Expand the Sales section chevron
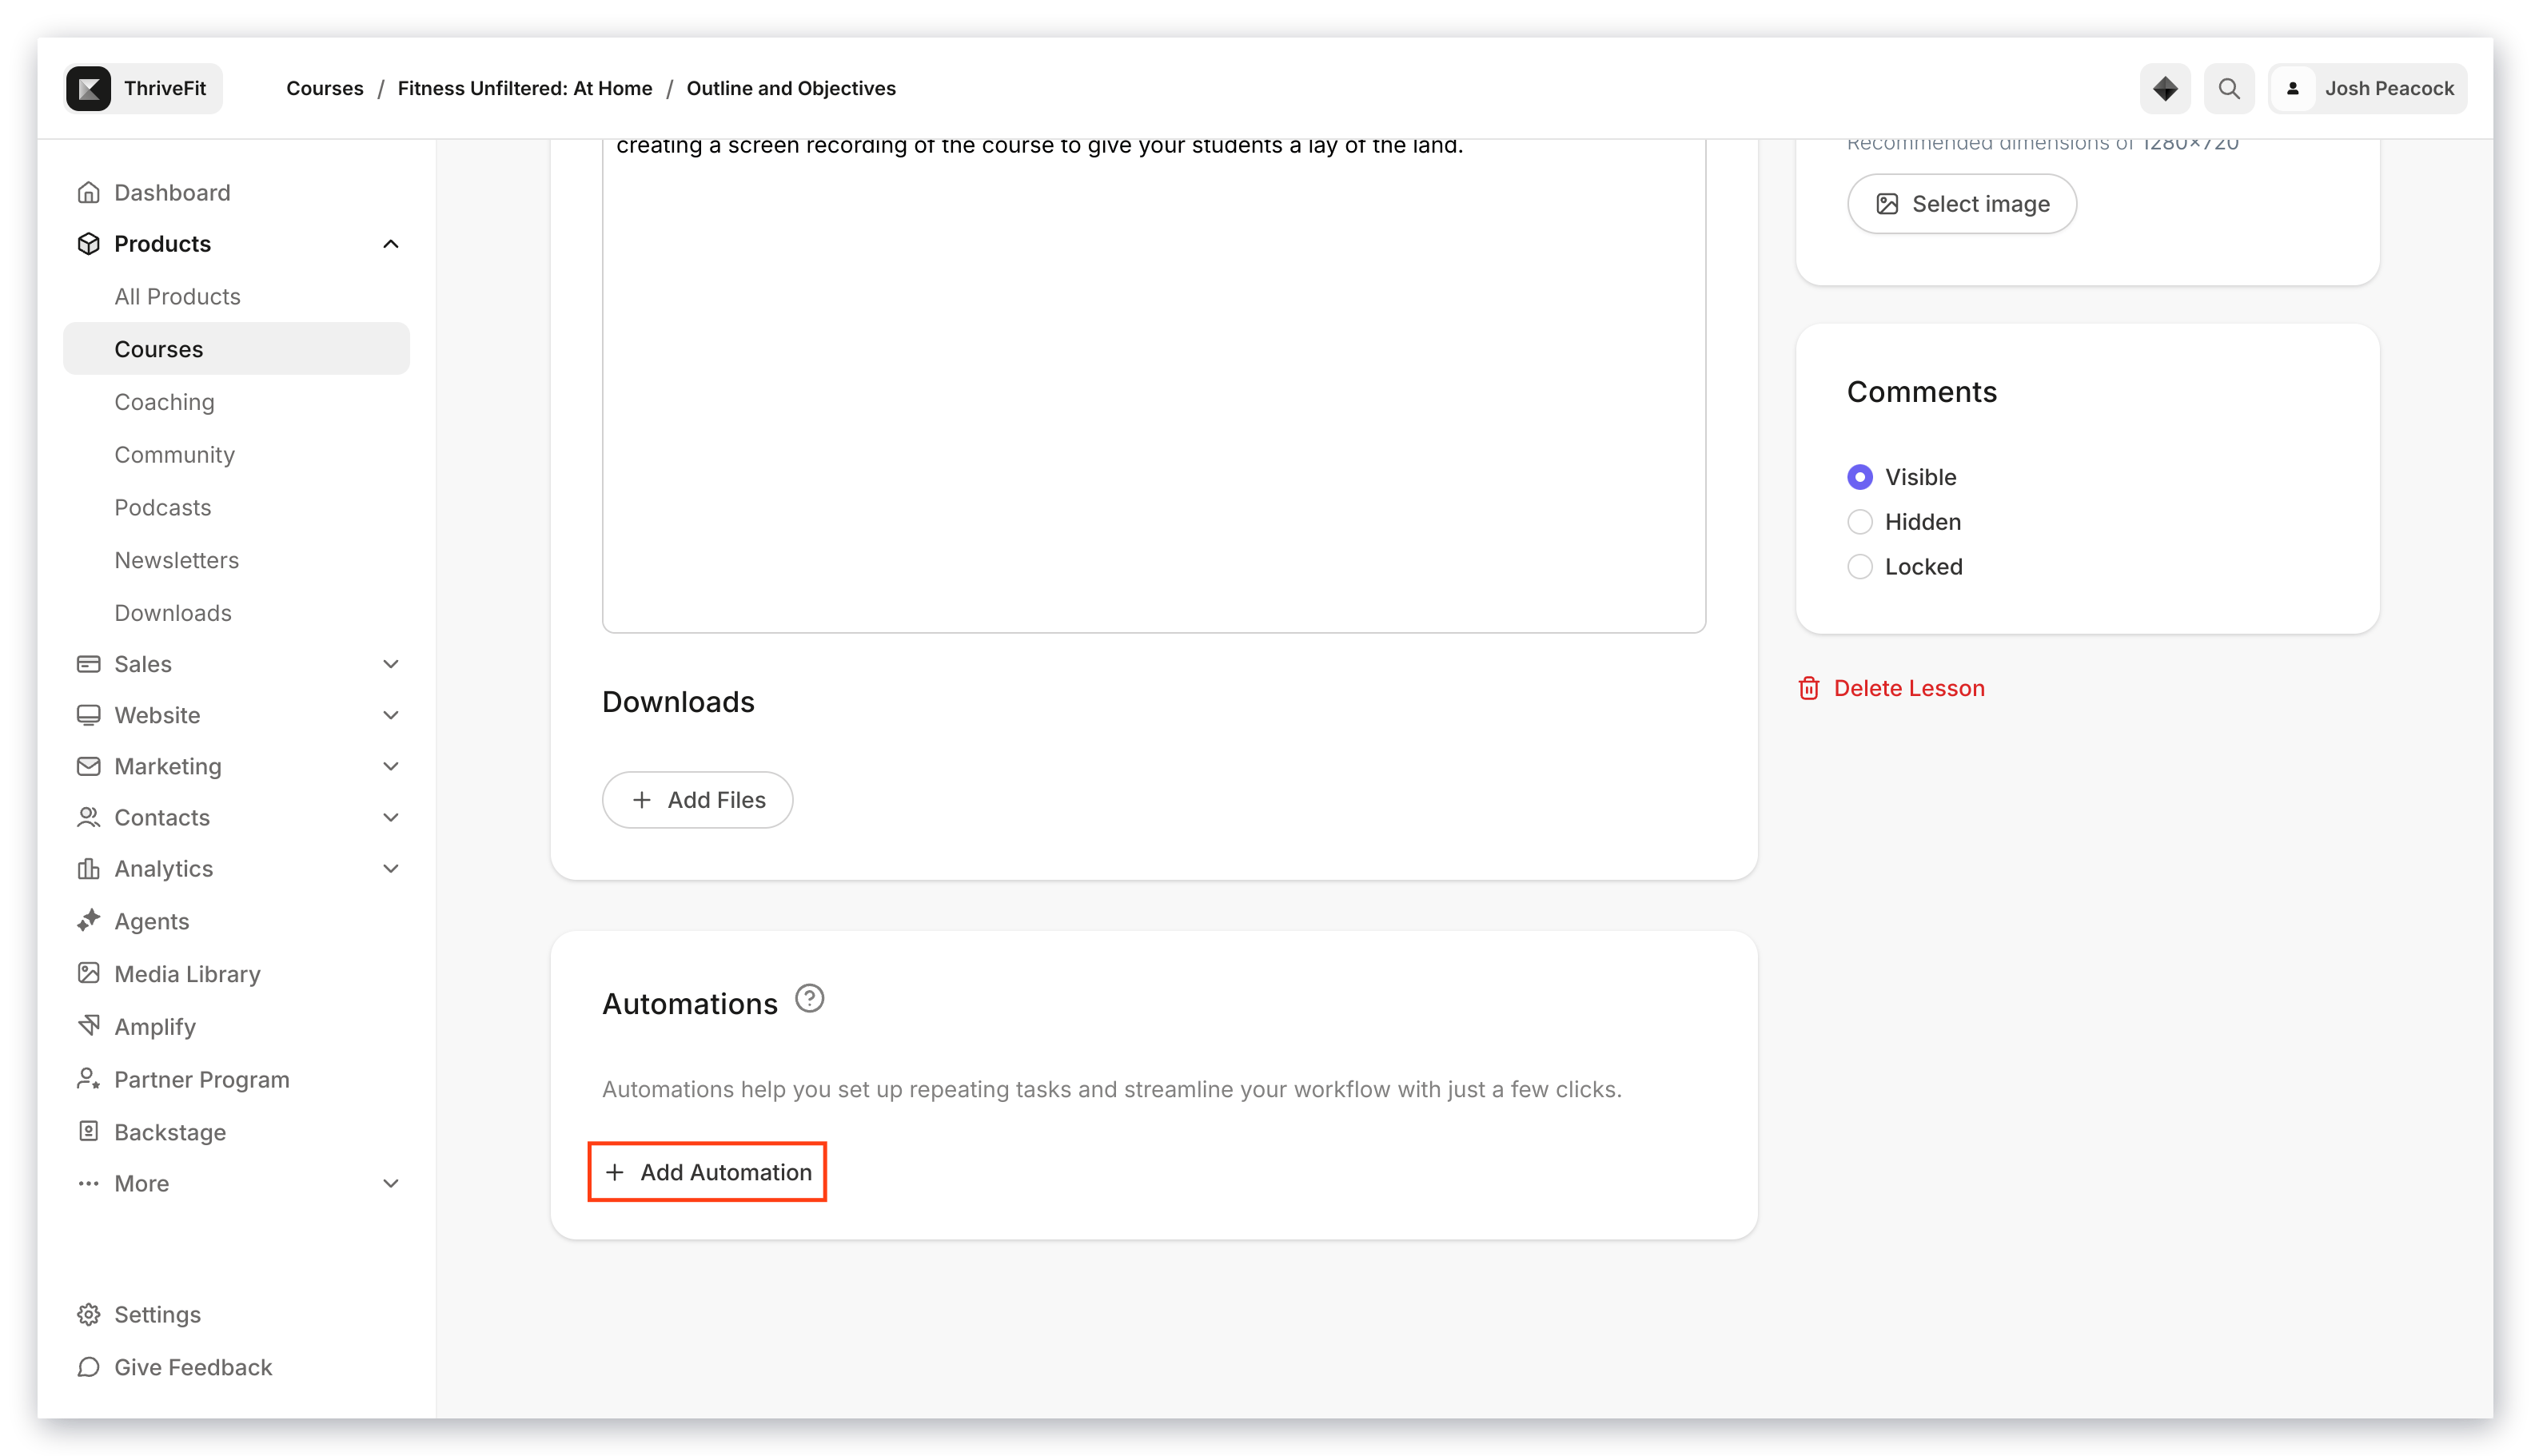 pyautogui.click(x=391, y=664)
